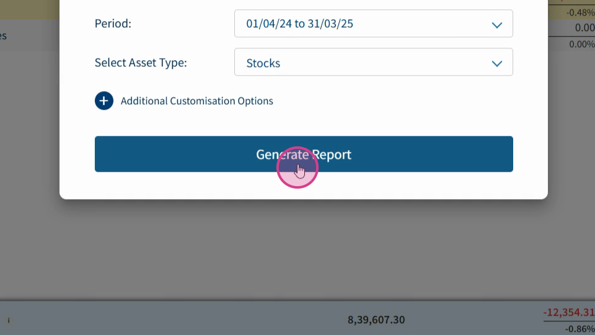Dismiss dialog by clicking dimmed background below
This screenshot has height=335, width=595.
(x=296, y=251)
